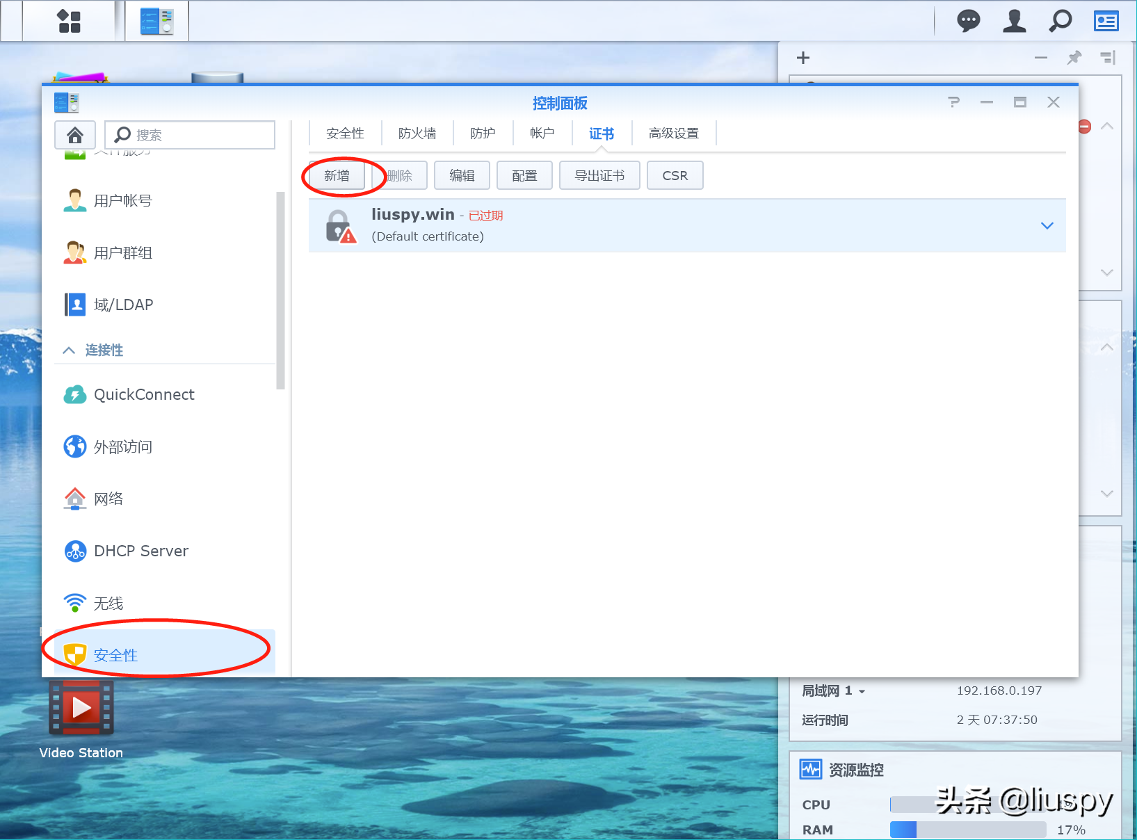
Task: Click the add widget plus icon
Action: coord(803,58)
